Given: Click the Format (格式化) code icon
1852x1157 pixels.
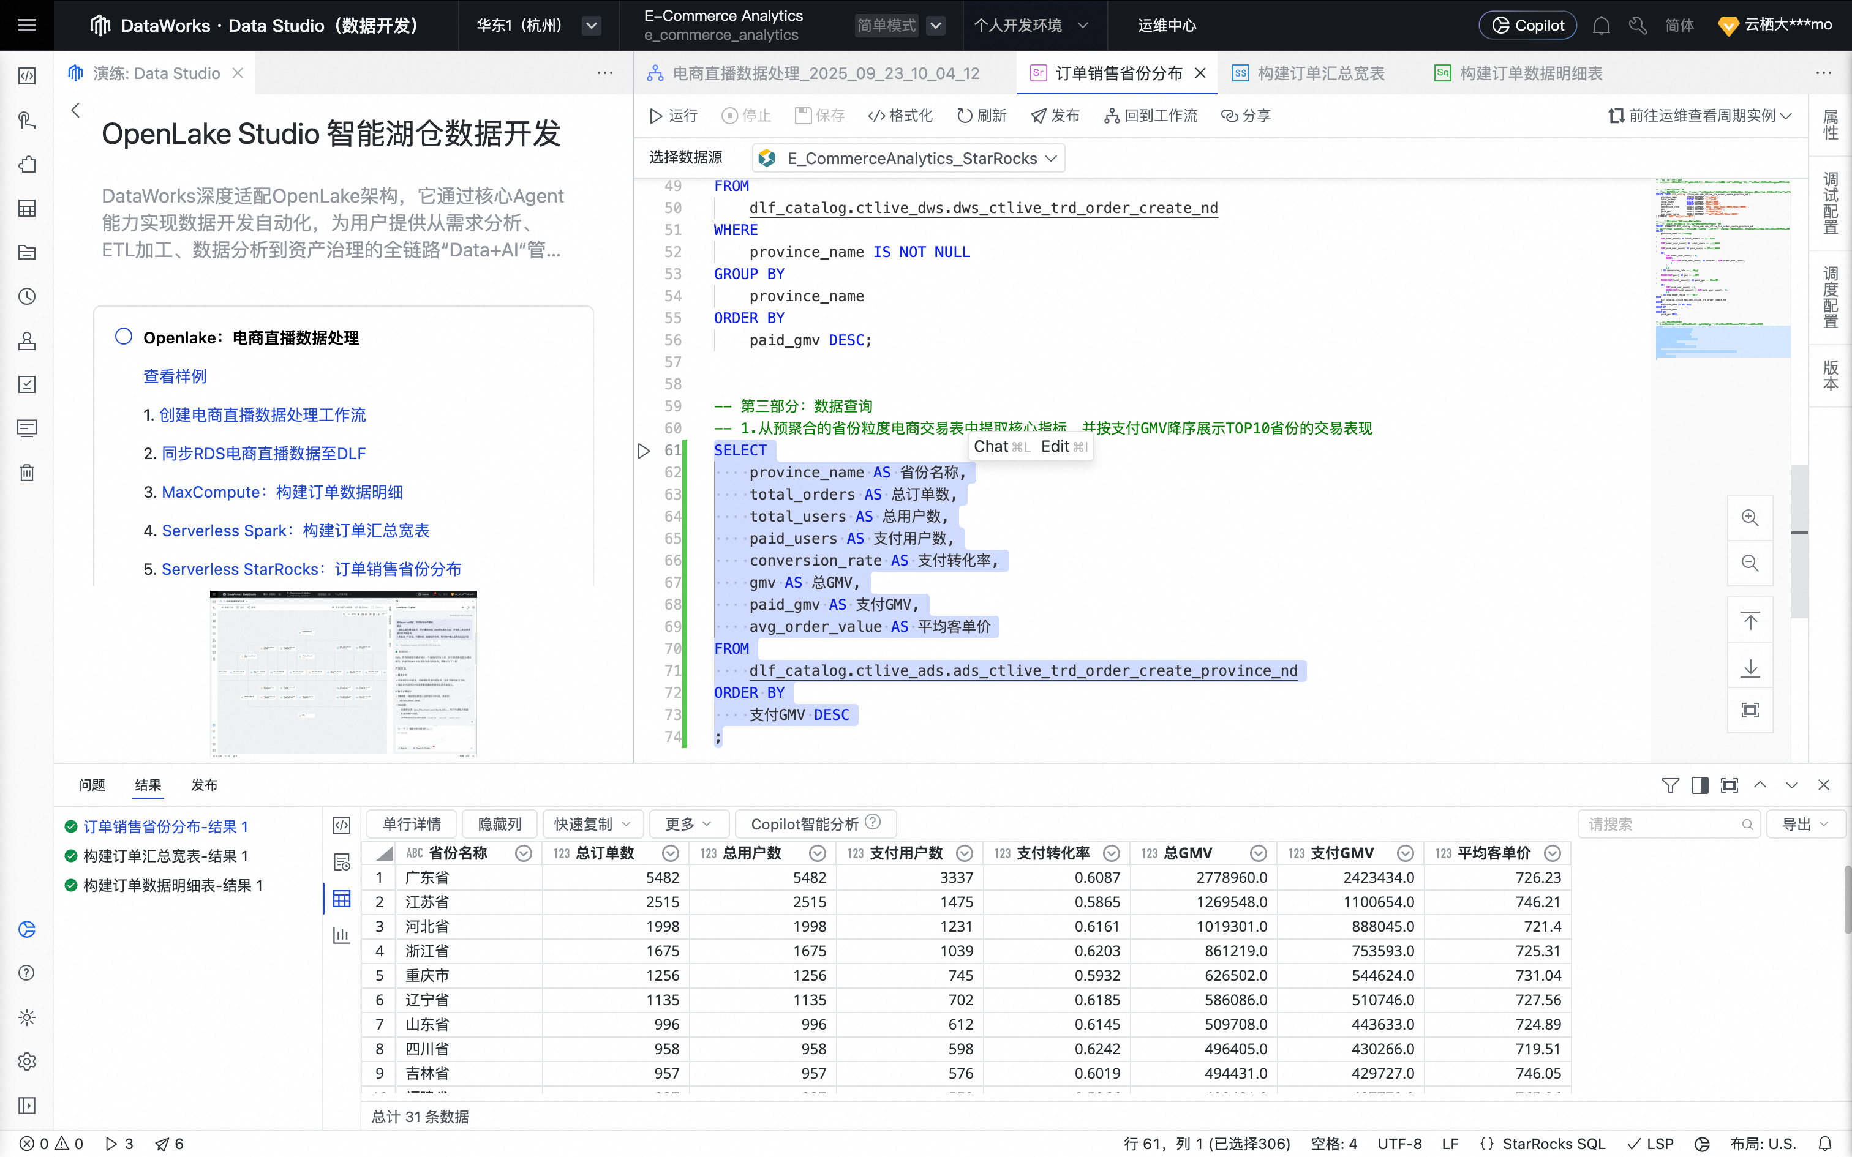Looking at the screenshot, I should pos(876,116).
